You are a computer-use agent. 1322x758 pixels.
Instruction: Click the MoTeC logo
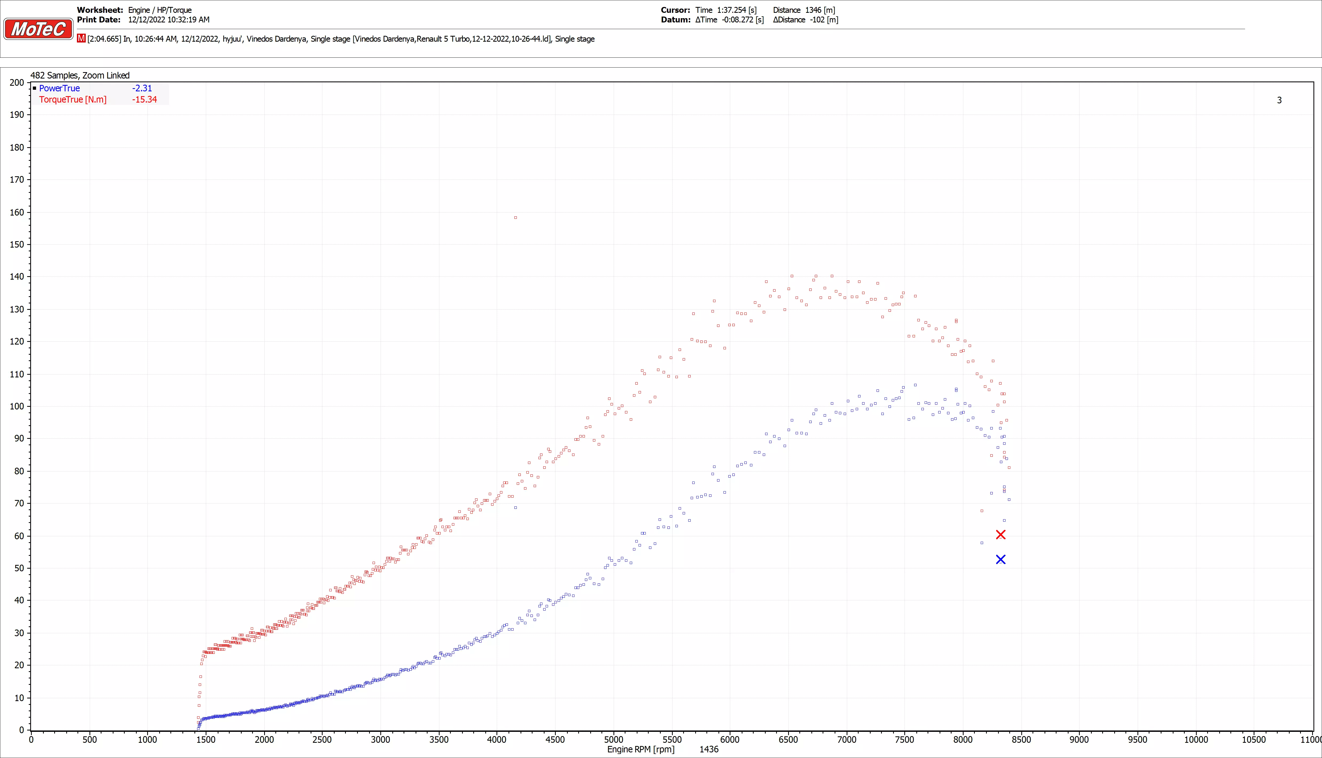click(x=38, y=29)
